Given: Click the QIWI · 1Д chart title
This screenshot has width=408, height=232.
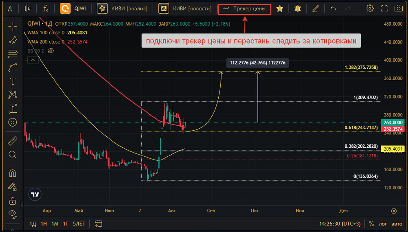Looking at the screenshot, I should click(40, 24).
